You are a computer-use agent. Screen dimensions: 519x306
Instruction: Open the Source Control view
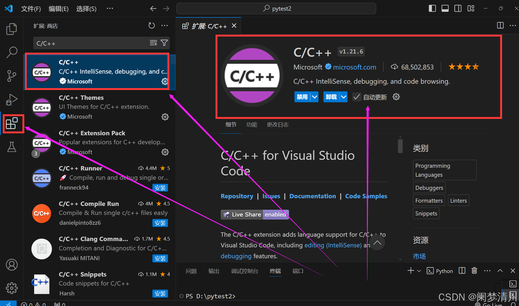tap(11, 76)
